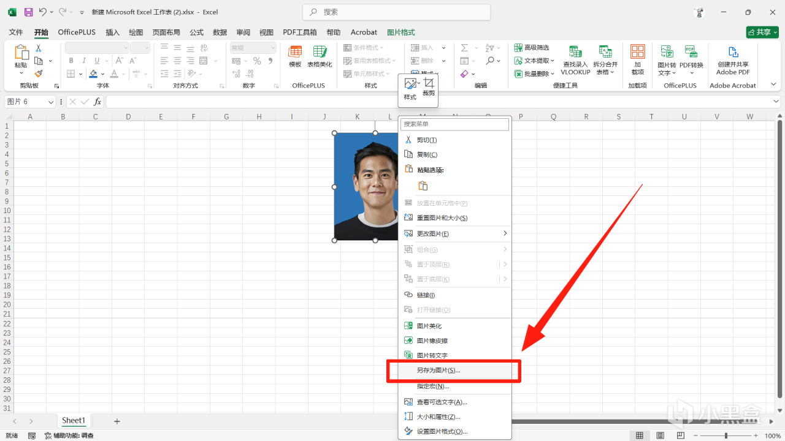Open 更改图片(F) submenu in context menu
The height and width of the screenshot is (441, 785).
[455, 234]
